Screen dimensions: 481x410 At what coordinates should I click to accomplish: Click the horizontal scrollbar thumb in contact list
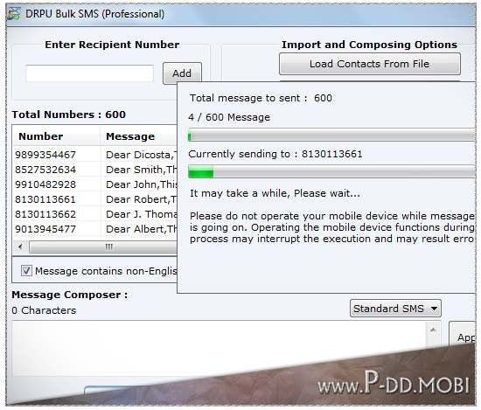point(103,247)
